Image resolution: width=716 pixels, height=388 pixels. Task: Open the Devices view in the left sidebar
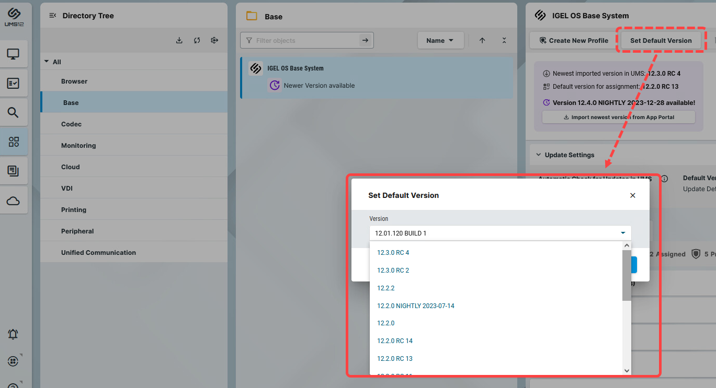coord(14,54)
